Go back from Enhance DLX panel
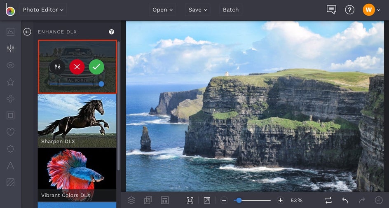This screenshot has width=389, height=208. pyautogui.click(x=27, y=32)
